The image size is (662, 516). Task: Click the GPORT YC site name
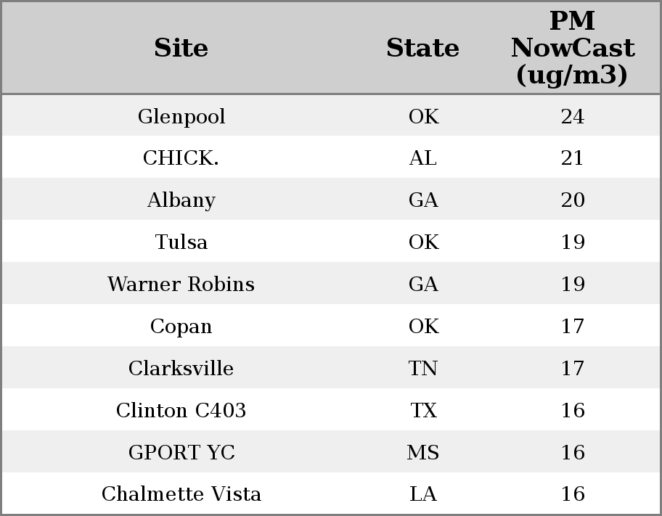click(x=181, y=453)
